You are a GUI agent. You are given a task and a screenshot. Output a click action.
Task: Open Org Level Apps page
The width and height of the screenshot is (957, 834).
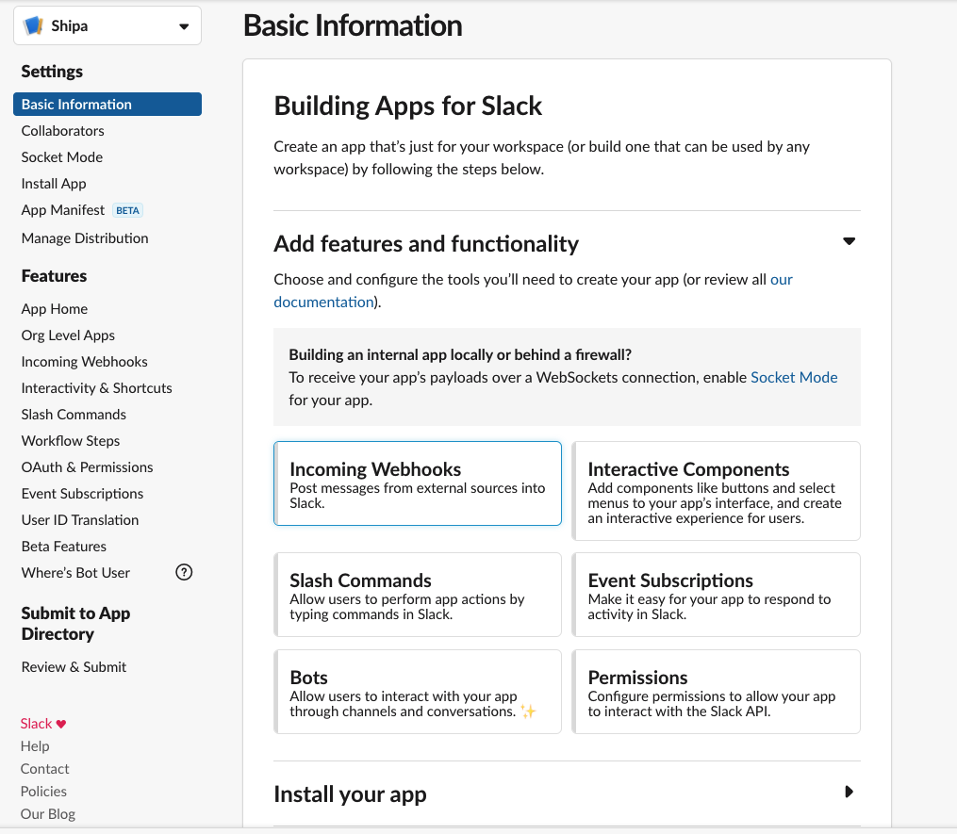(x=68, y=335)
